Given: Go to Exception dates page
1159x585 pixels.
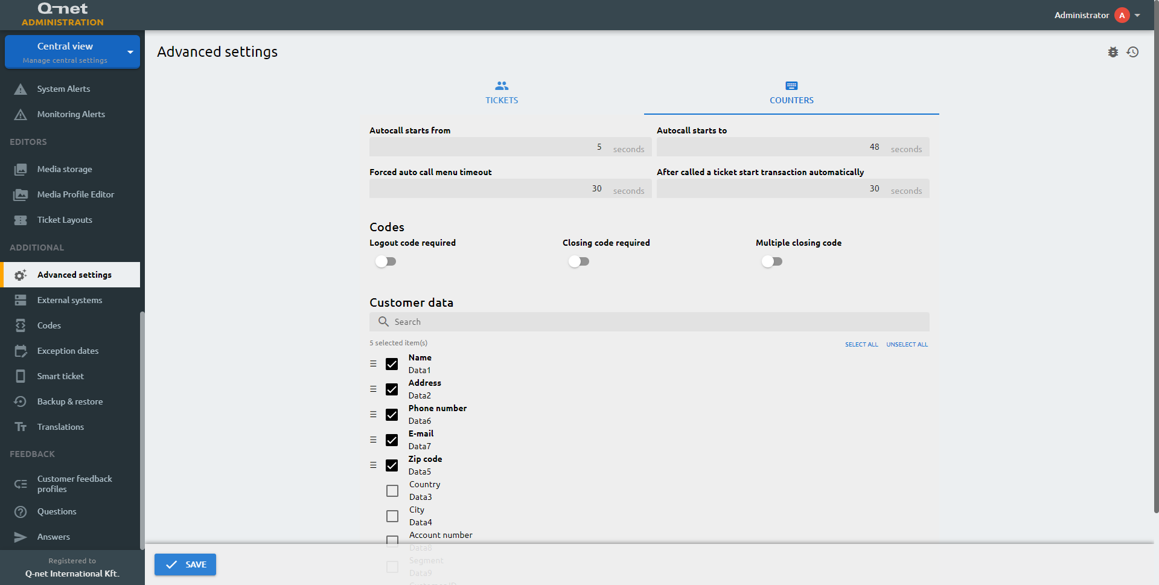Looking at the screenshot, I should [71, 351].
